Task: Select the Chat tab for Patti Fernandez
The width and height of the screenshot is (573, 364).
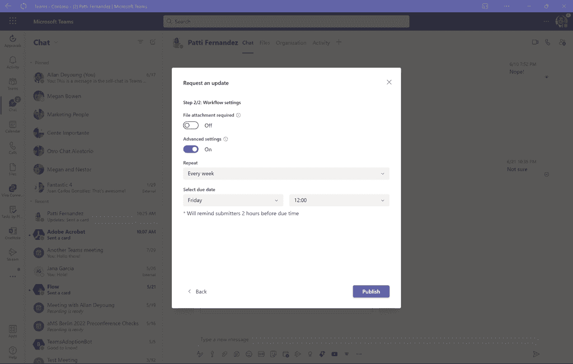Action: [x=248, y=42]
